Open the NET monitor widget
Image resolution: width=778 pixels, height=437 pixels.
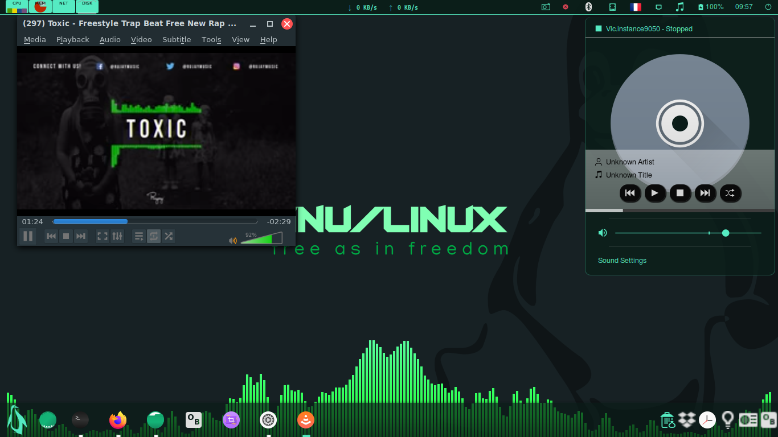(64, 7)
